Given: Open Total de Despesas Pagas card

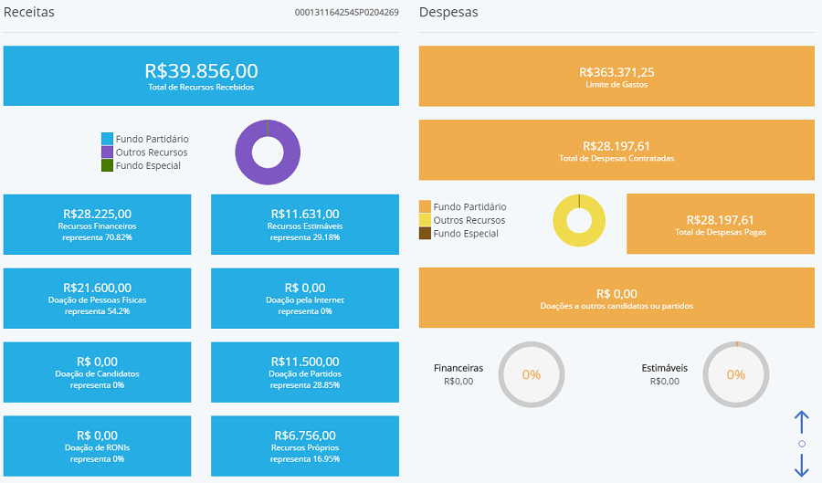Looking at the screenshot, I should pos(721,224).
